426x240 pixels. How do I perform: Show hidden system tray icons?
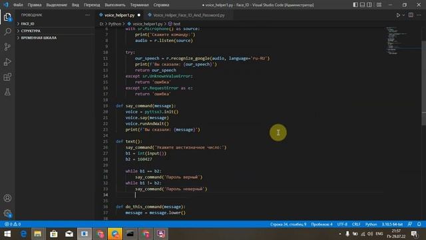click(340, 234)
